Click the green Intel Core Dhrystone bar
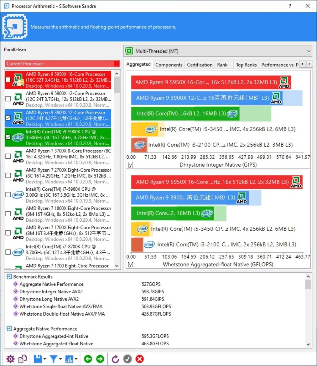The image size is (317, 366). point(185,113)
